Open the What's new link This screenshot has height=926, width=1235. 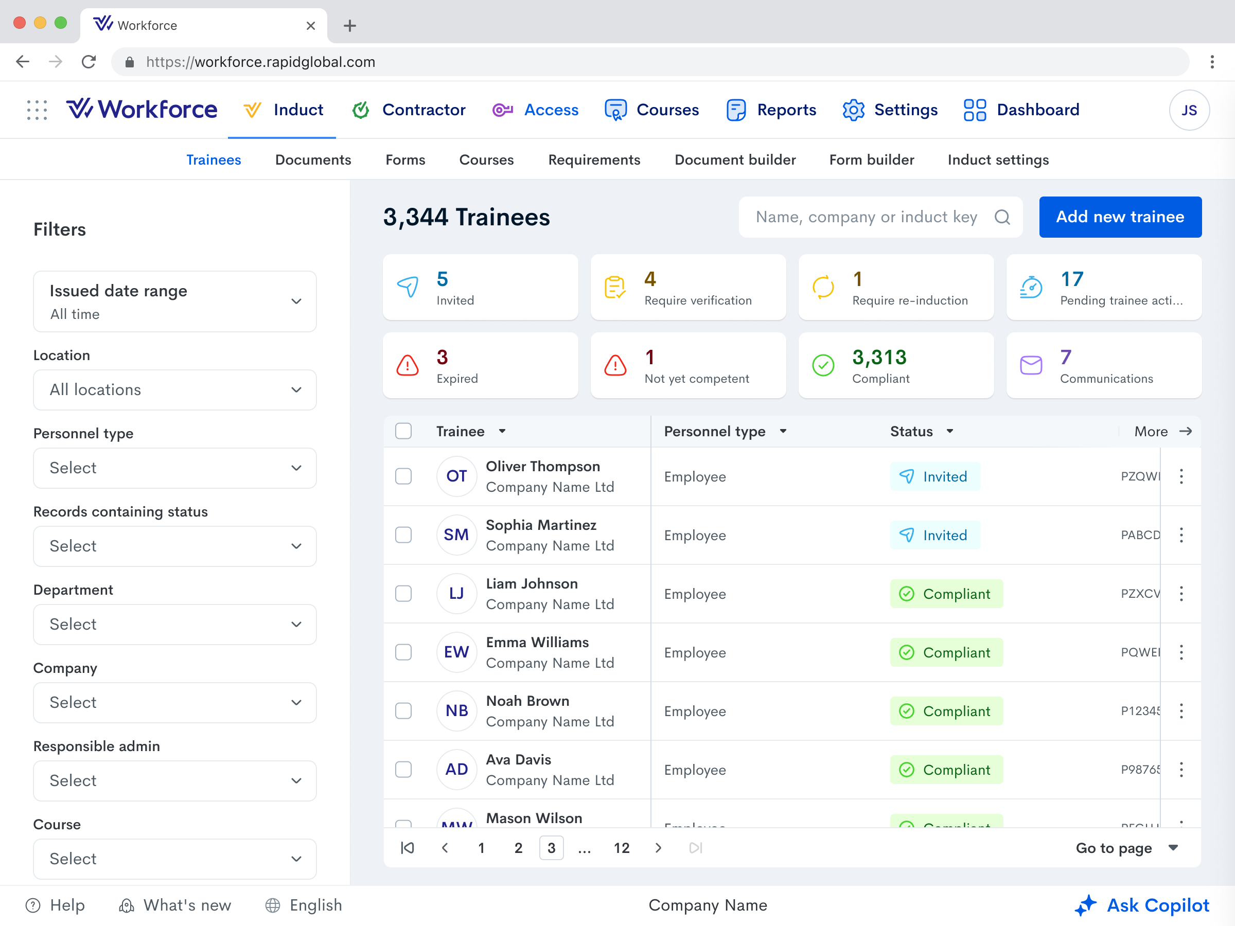click(x=175, y=905)
